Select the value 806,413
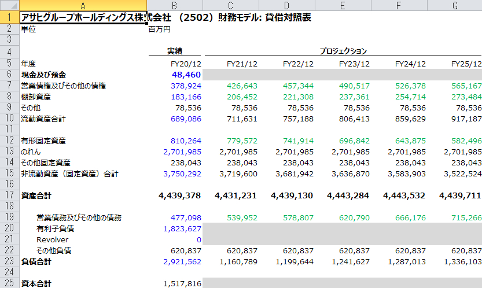Screen dimensions: 482x288 click(354, 119)
